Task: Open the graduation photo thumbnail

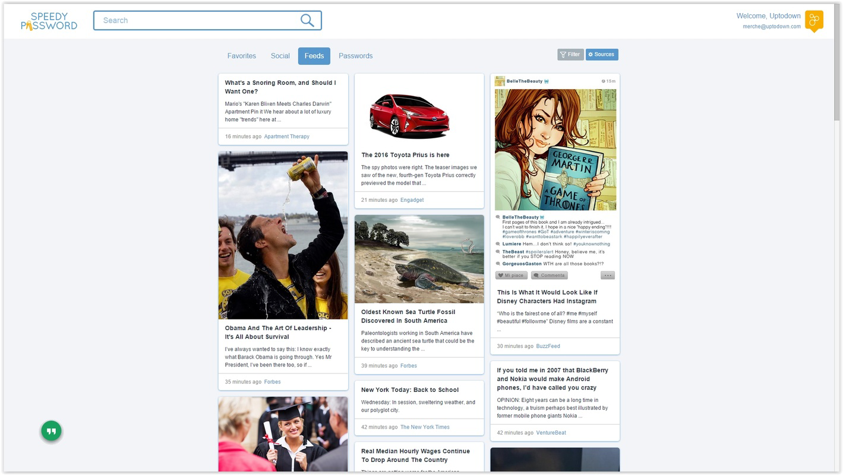Action: click(x=283, y=434)
